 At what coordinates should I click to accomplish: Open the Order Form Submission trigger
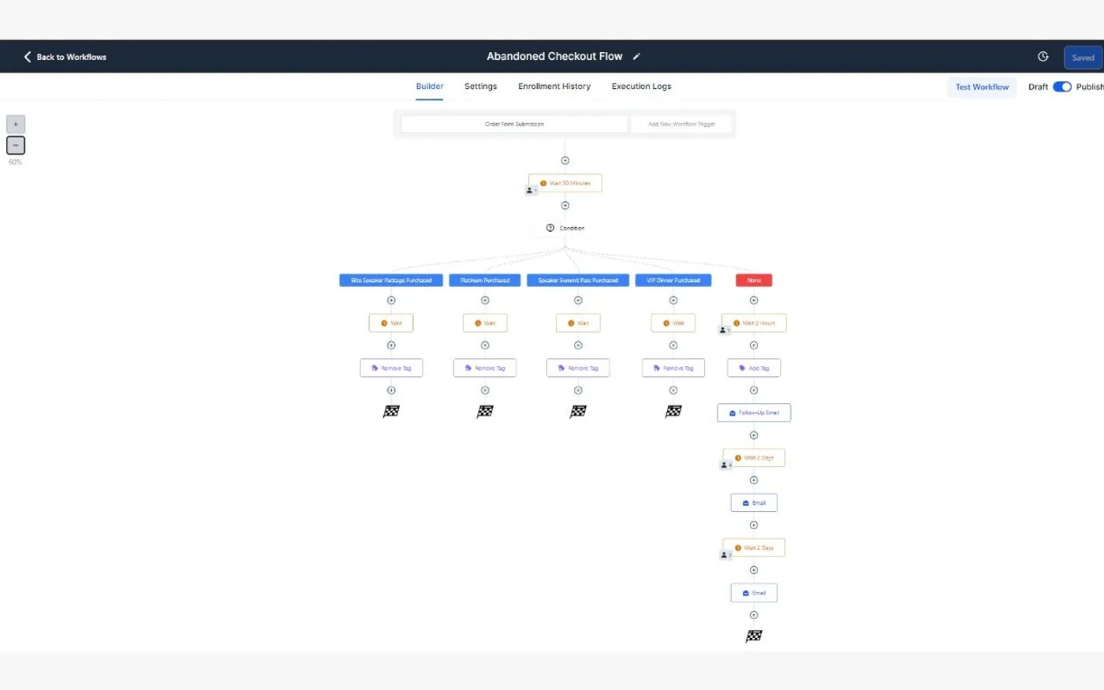click(x=514, y=124)
